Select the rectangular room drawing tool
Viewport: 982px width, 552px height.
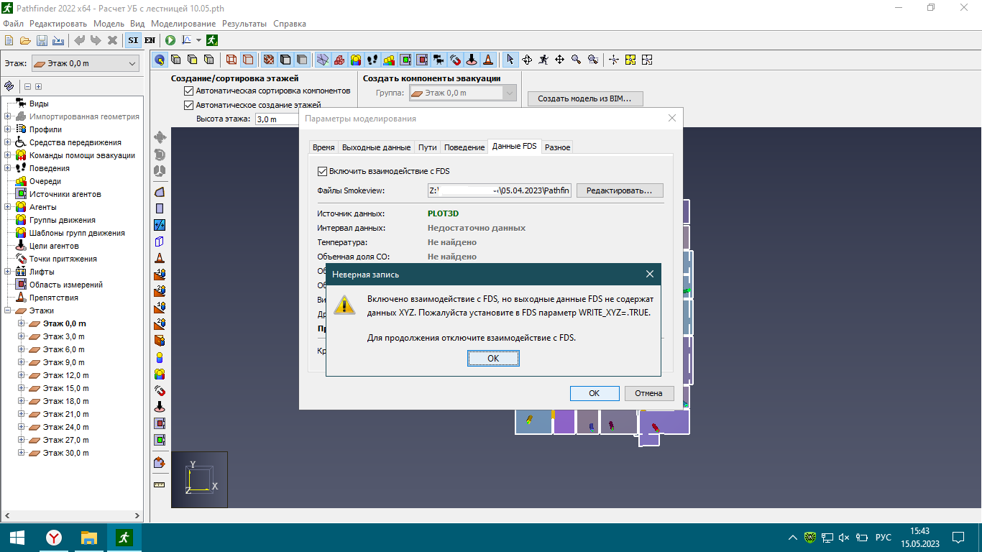160,208
